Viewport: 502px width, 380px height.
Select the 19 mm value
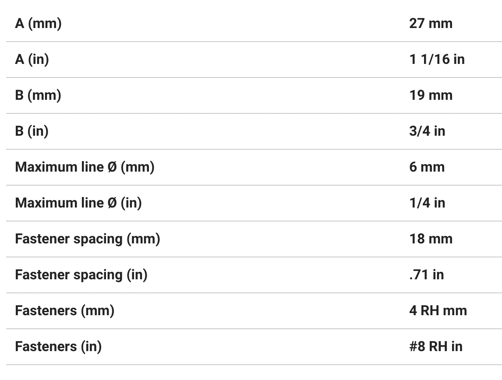tap(431, 95)
